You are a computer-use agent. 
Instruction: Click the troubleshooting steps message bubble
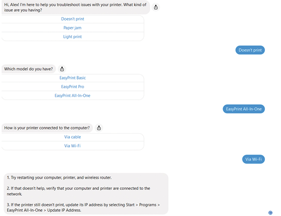tap(86, 194)
